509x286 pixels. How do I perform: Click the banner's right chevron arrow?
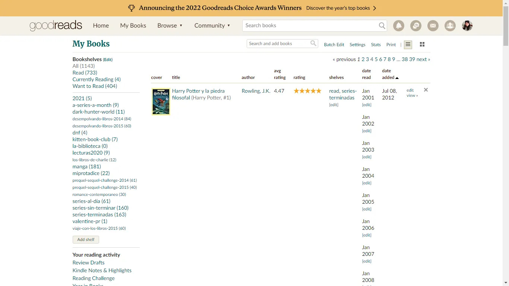tap(374, 8)
